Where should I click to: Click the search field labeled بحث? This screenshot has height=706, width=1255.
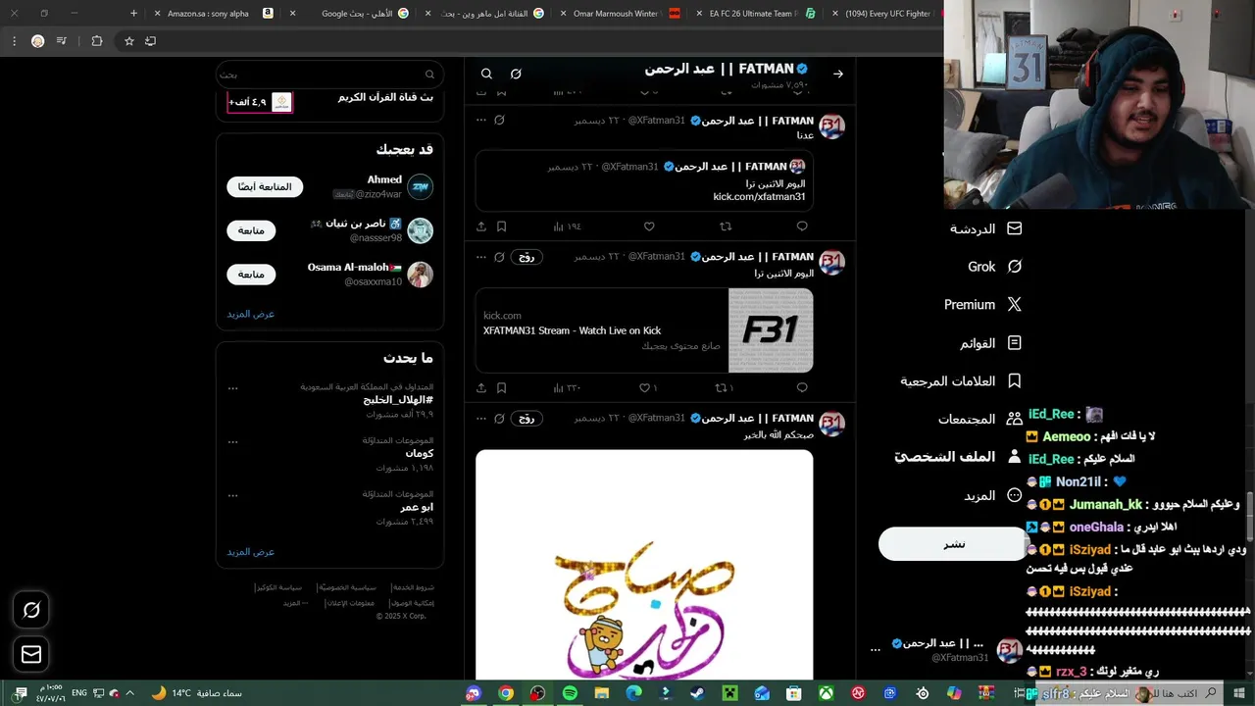[330, 75]
